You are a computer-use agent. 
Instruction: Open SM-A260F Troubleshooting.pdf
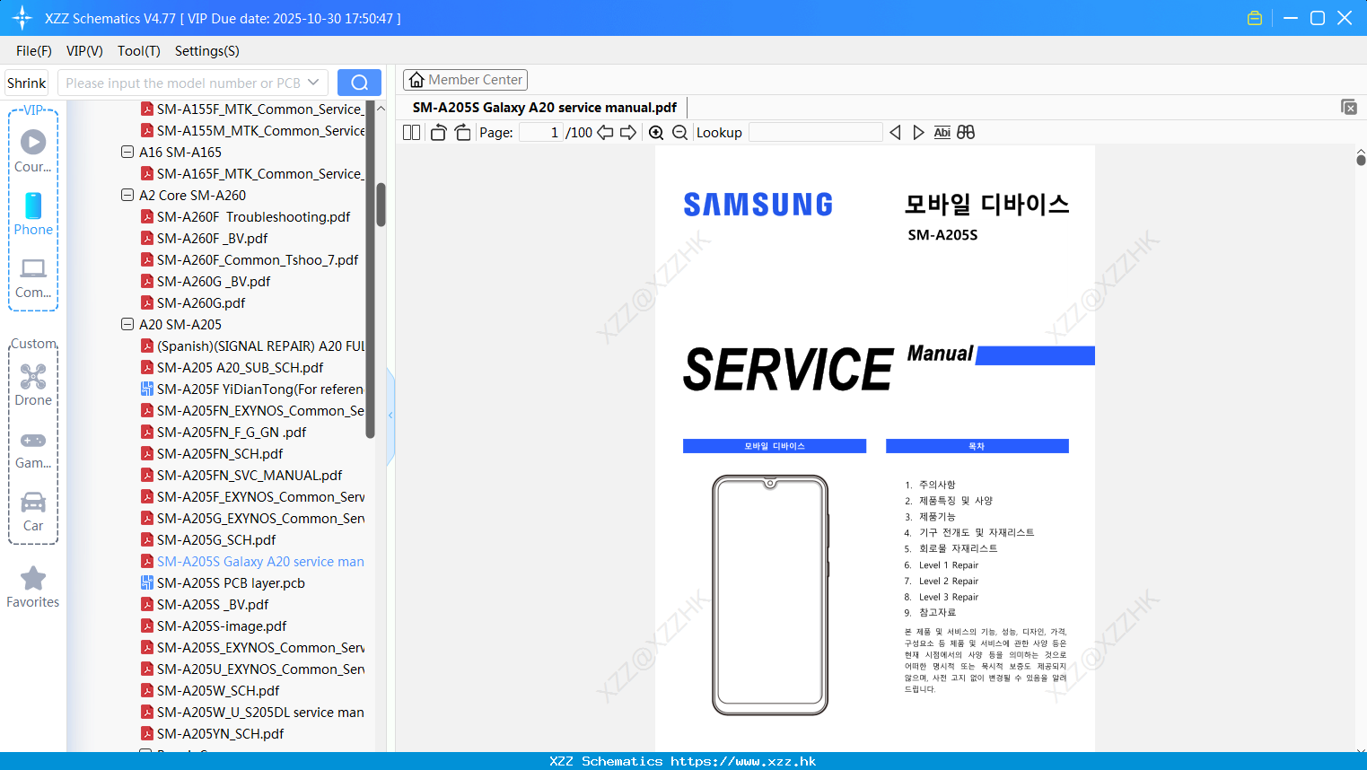pyautogui.click(x=253, y=217)
